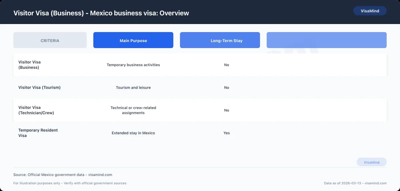The height and width of the screenshot is (191, 400).
Task: Select the Main Purpose column header
Action: pyautogui.click(x=133, y=40)
